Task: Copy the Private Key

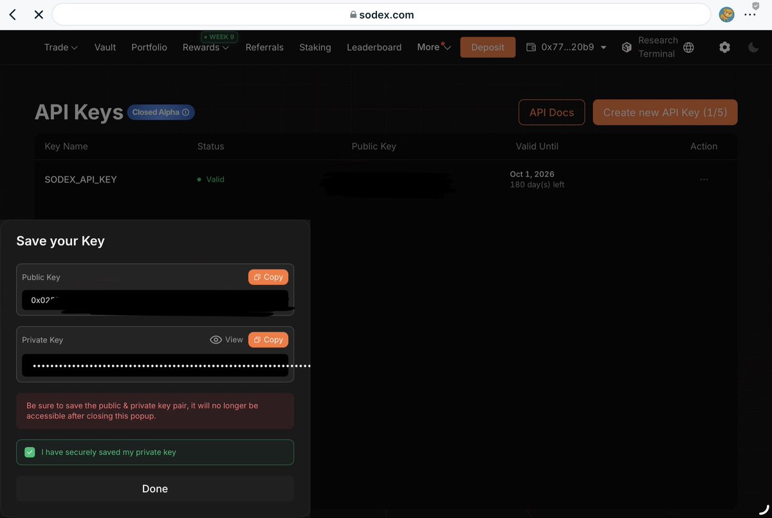Action: [x=268, y=339]
